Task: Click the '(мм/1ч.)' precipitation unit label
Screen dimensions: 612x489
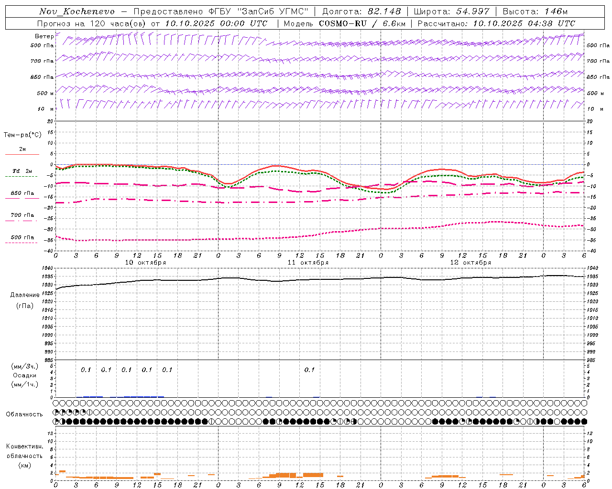Action: coord(25,384)
